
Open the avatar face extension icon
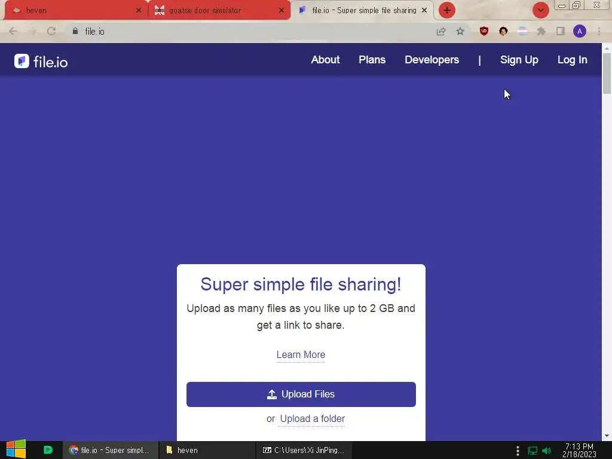(503, 31)
